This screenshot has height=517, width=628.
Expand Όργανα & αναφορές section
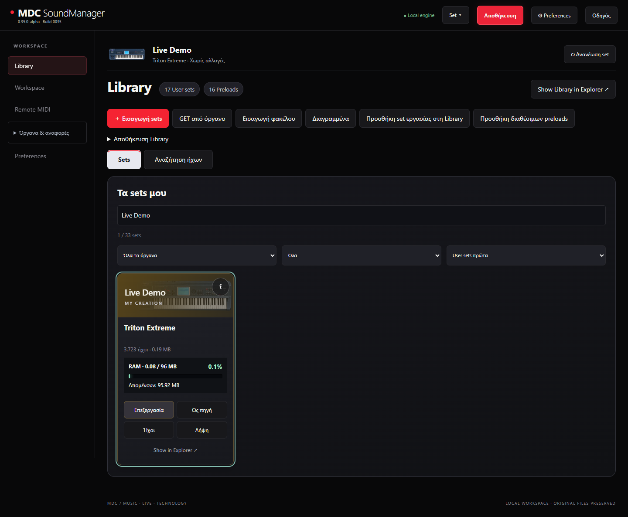click(x=47, y=133)
